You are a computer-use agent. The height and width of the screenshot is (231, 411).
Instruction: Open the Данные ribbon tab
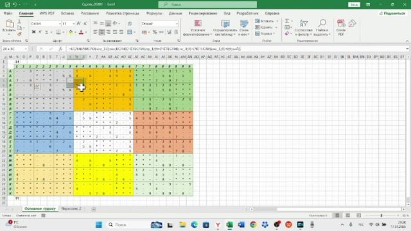(175, 13)
